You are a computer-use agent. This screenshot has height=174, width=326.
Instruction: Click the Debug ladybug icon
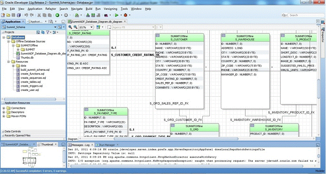[x=126, y=15]
